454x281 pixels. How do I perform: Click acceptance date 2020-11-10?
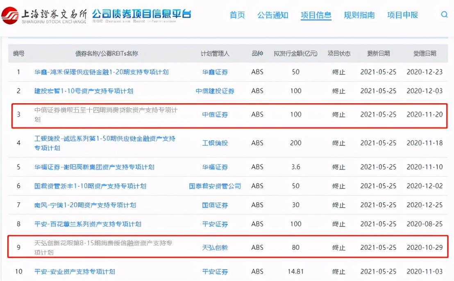(425, 167)
